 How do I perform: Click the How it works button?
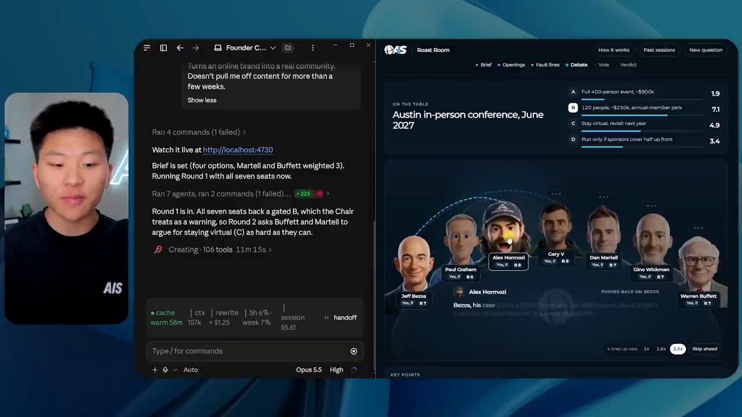pyautogui.click(x=614, y=50)
